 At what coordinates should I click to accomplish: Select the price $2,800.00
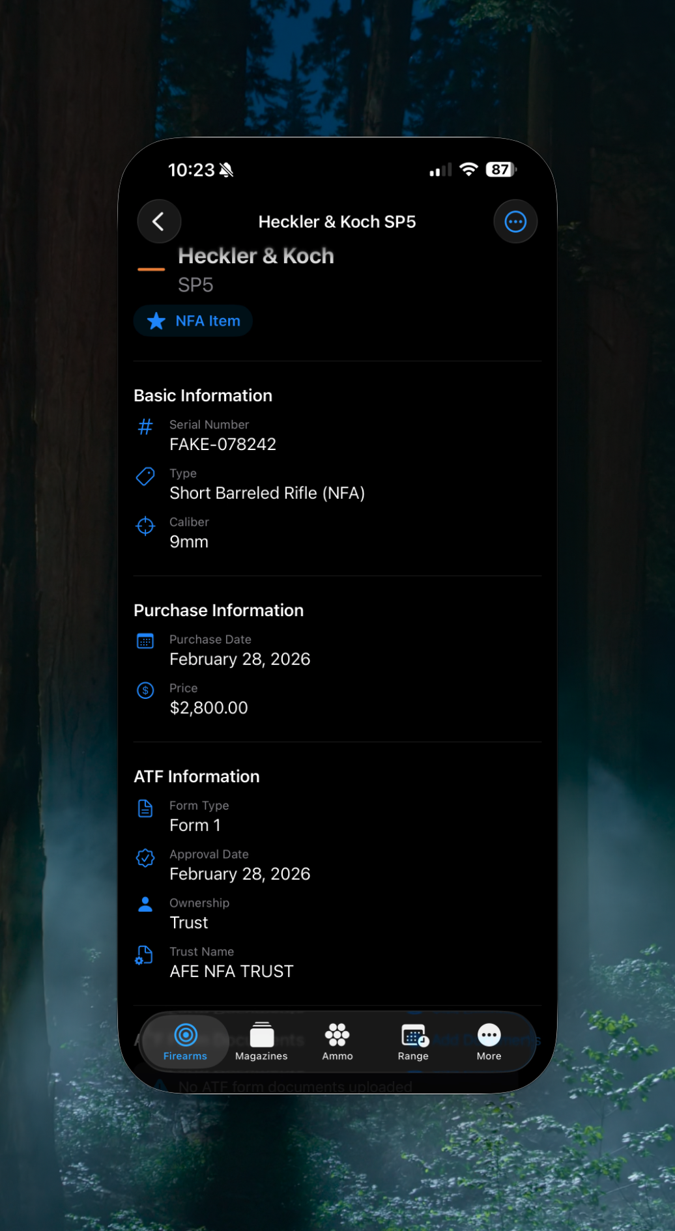pyautogui.click(x=208, y=708)
